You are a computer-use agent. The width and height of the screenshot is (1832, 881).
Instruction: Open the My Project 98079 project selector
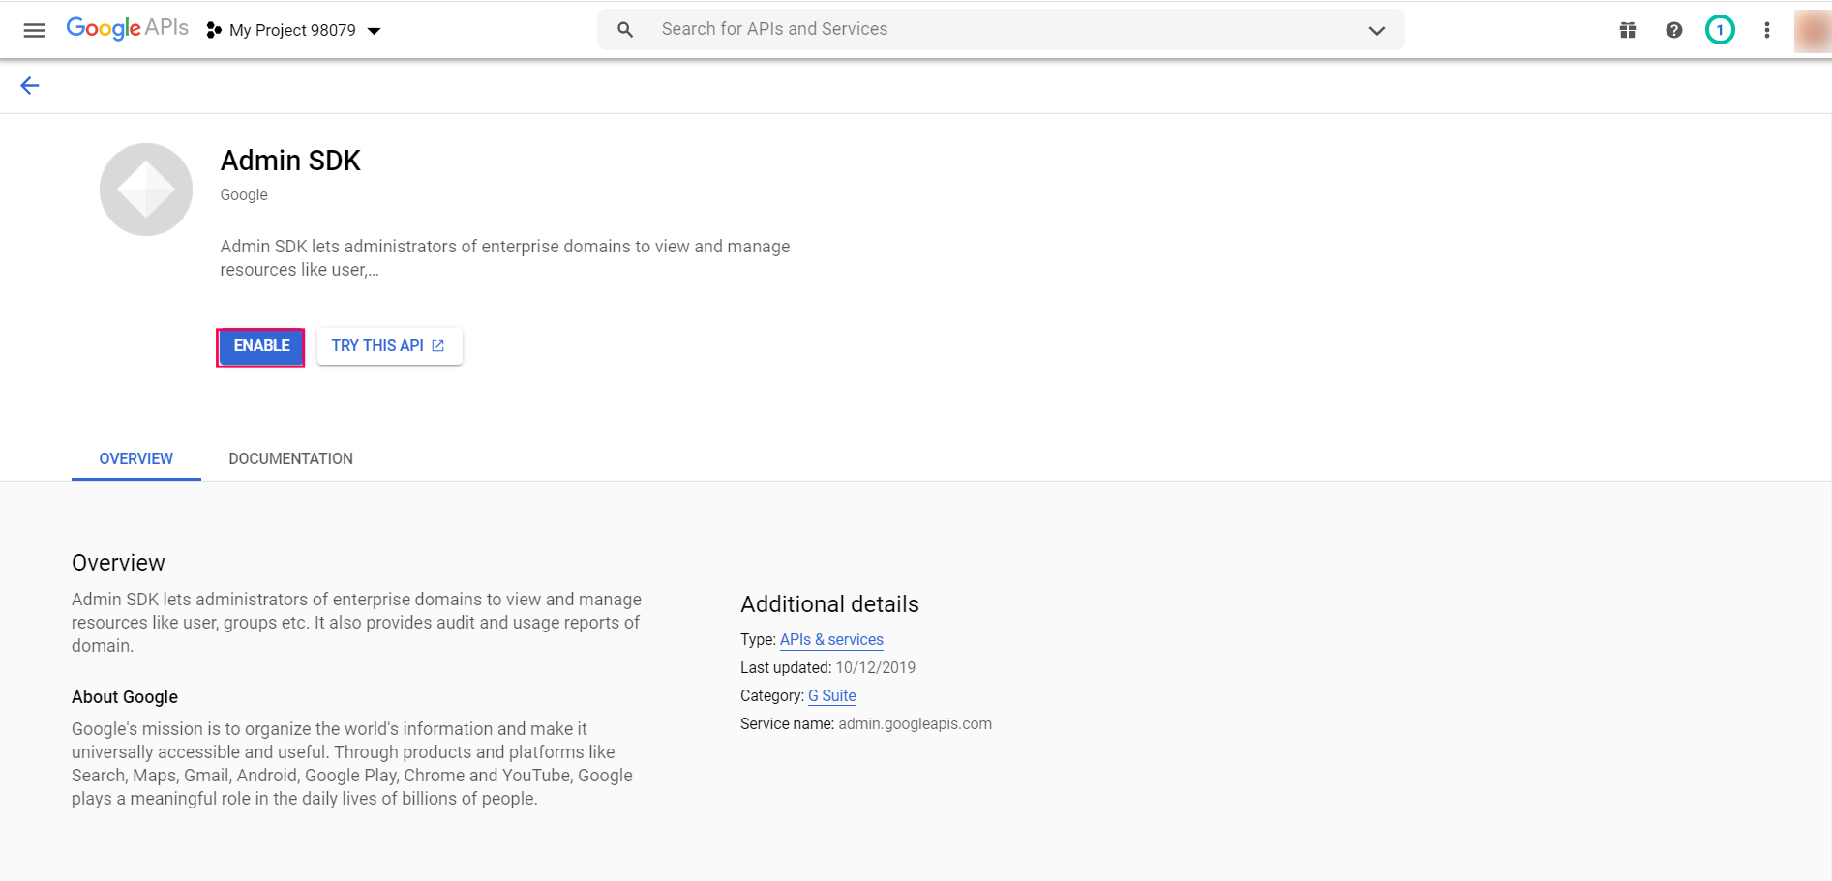click(x=294, y=30)
